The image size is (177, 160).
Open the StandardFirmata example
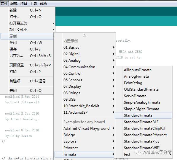[143, 115]
